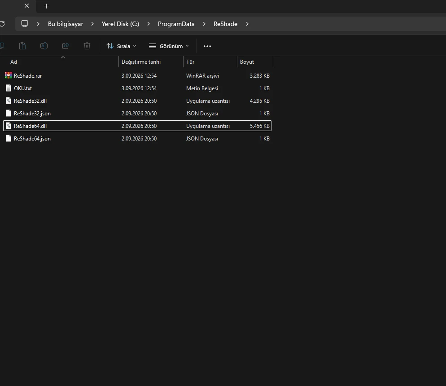This screenshot has width=446, height=386.
Task: Click the JSON Dosyası type of ReShade64.json
Action: pos(202,139)
